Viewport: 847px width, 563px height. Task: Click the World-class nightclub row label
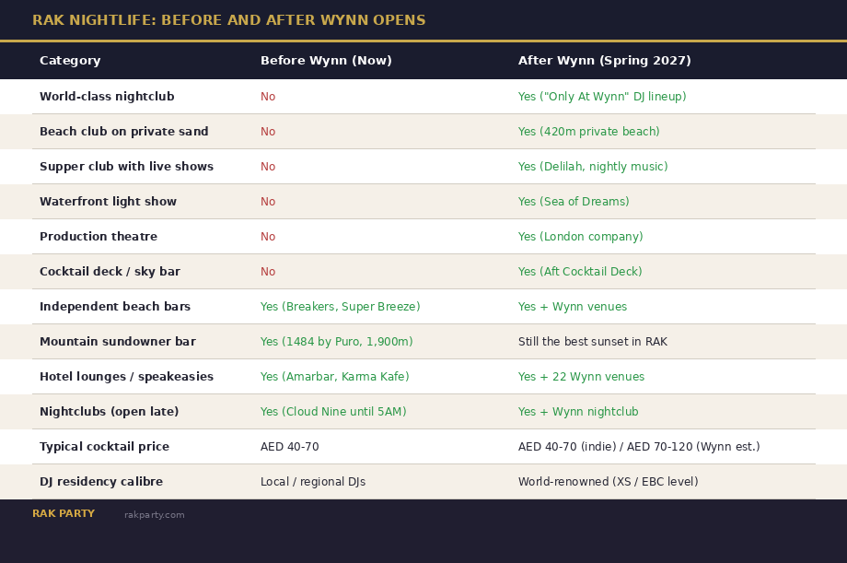pos(107,97)
